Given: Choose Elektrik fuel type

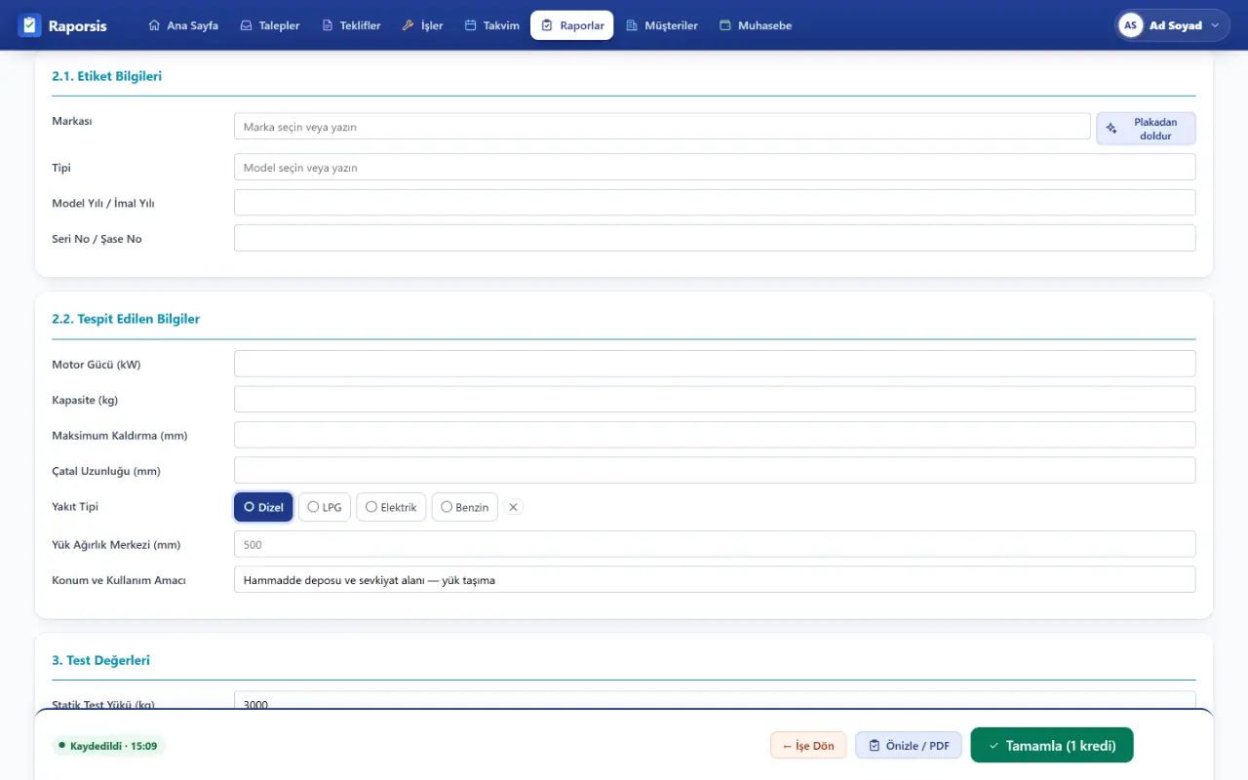Looking at the screenshot, I should tap(391, 507).
